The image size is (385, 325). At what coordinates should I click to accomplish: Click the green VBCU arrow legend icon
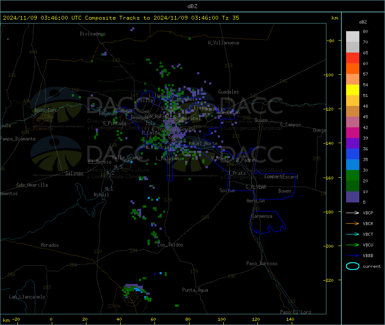click(x=352, y=245)
